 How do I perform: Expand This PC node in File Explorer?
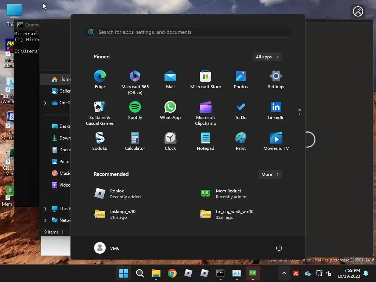tap(45, 209)
